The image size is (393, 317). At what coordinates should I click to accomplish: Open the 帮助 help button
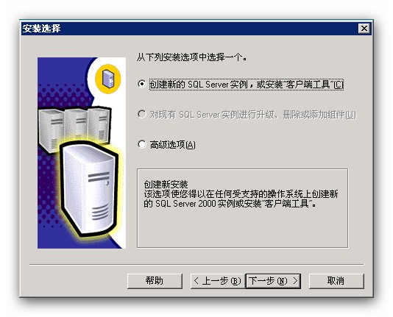(155, 281)
